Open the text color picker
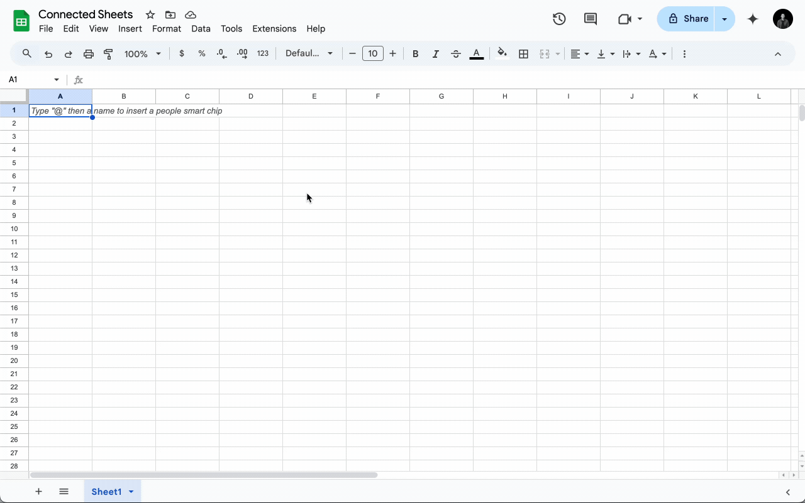 tap(477, 53)
